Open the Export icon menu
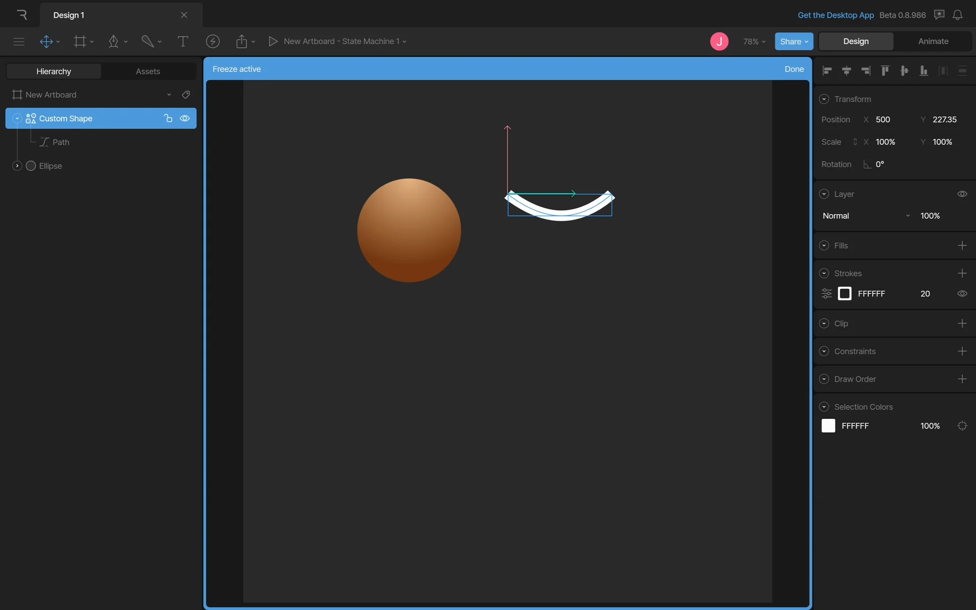976x610 pixels. (x=242, y=42)
